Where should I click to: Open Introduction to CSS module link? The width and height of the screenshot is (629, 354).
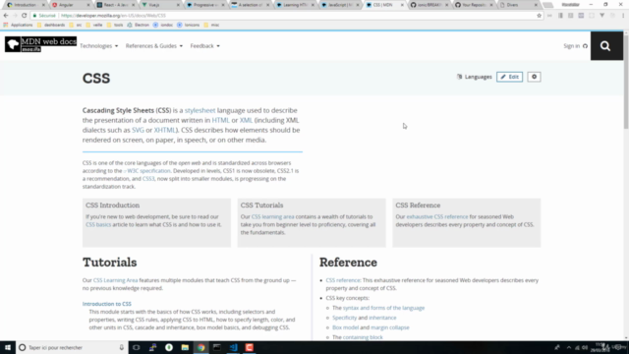click(x=107, y=304)
